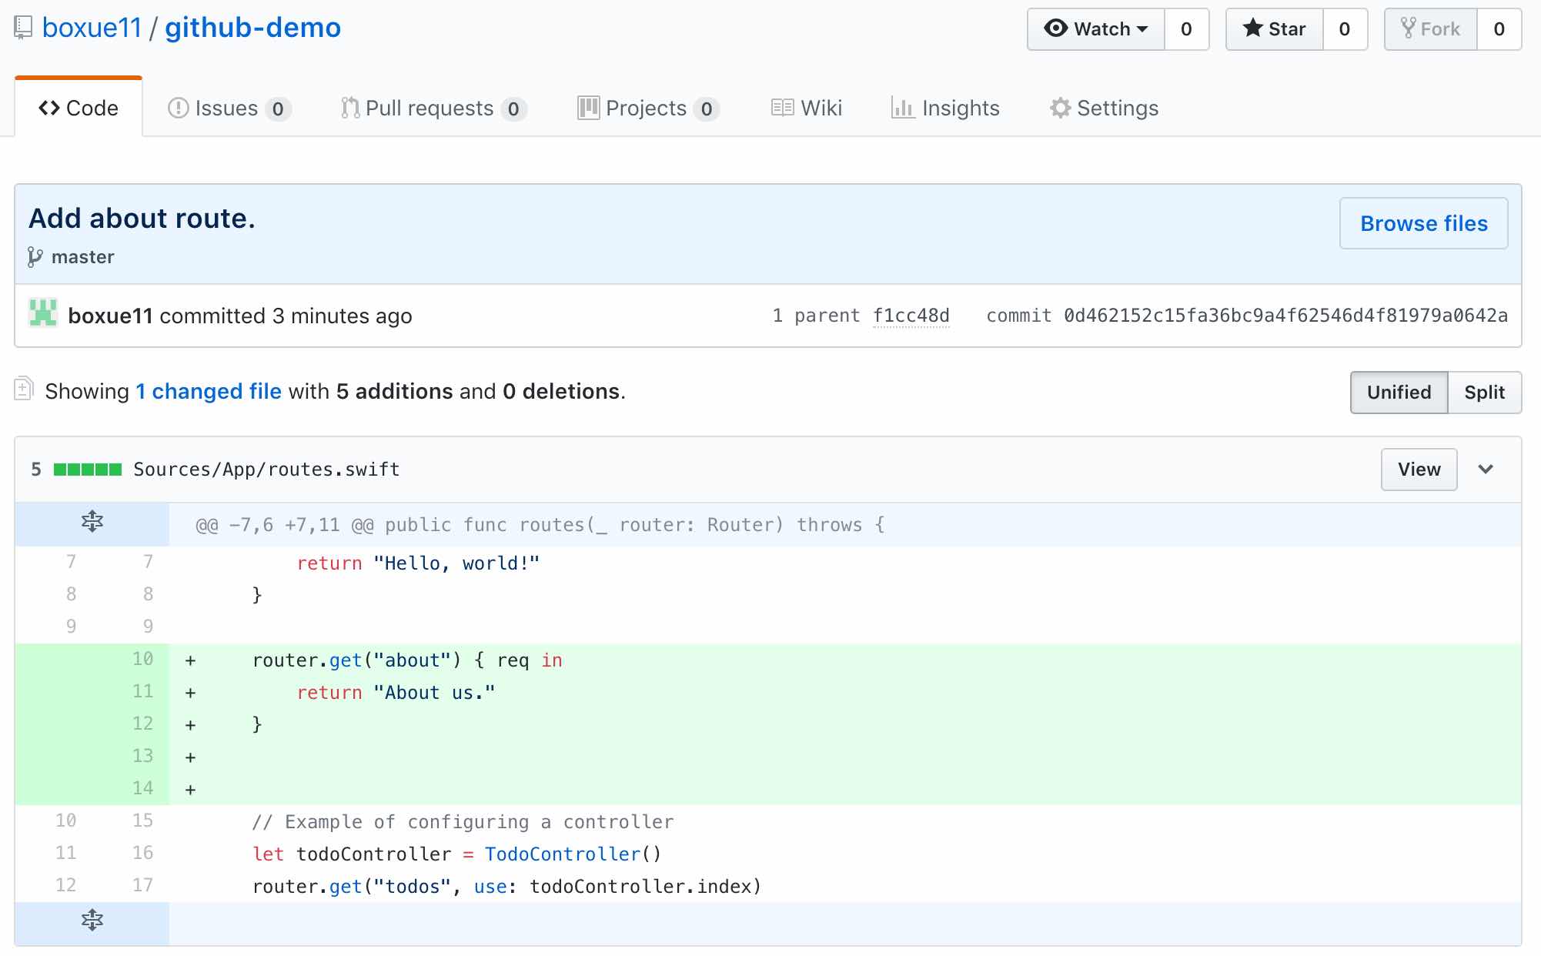Screen dimensions: 1541x956
Task: Click the router.get("todos") code line
Action: pos(507,887)
